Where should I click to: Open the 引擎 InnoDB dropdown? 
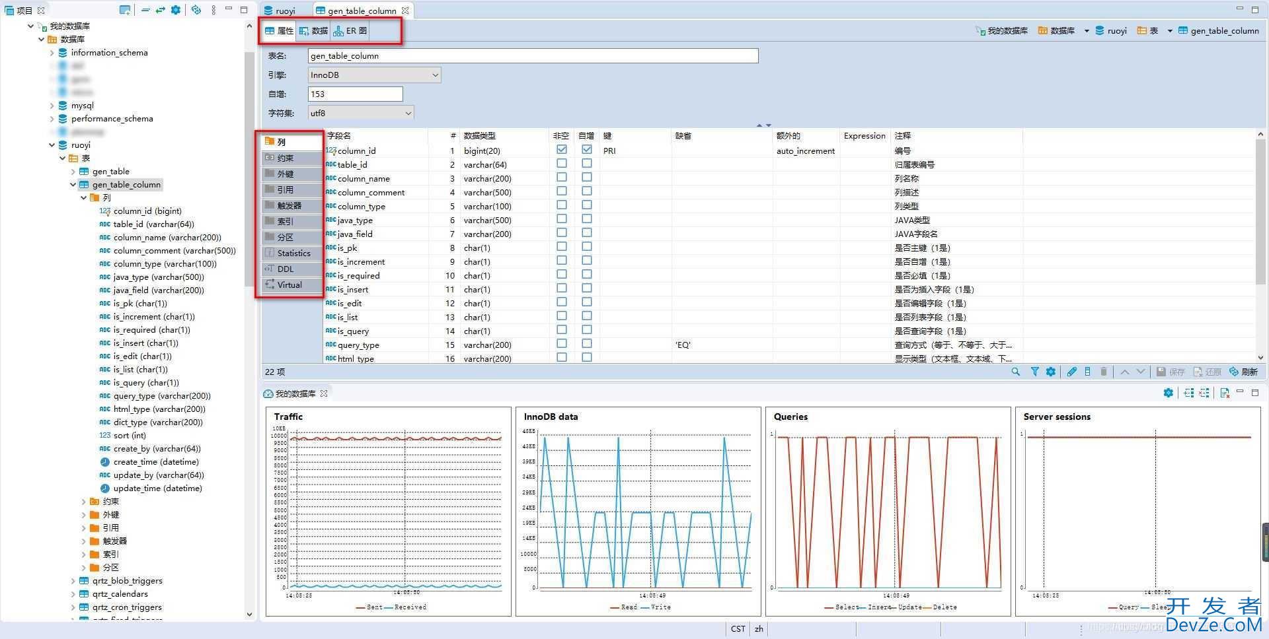point(374,75)
